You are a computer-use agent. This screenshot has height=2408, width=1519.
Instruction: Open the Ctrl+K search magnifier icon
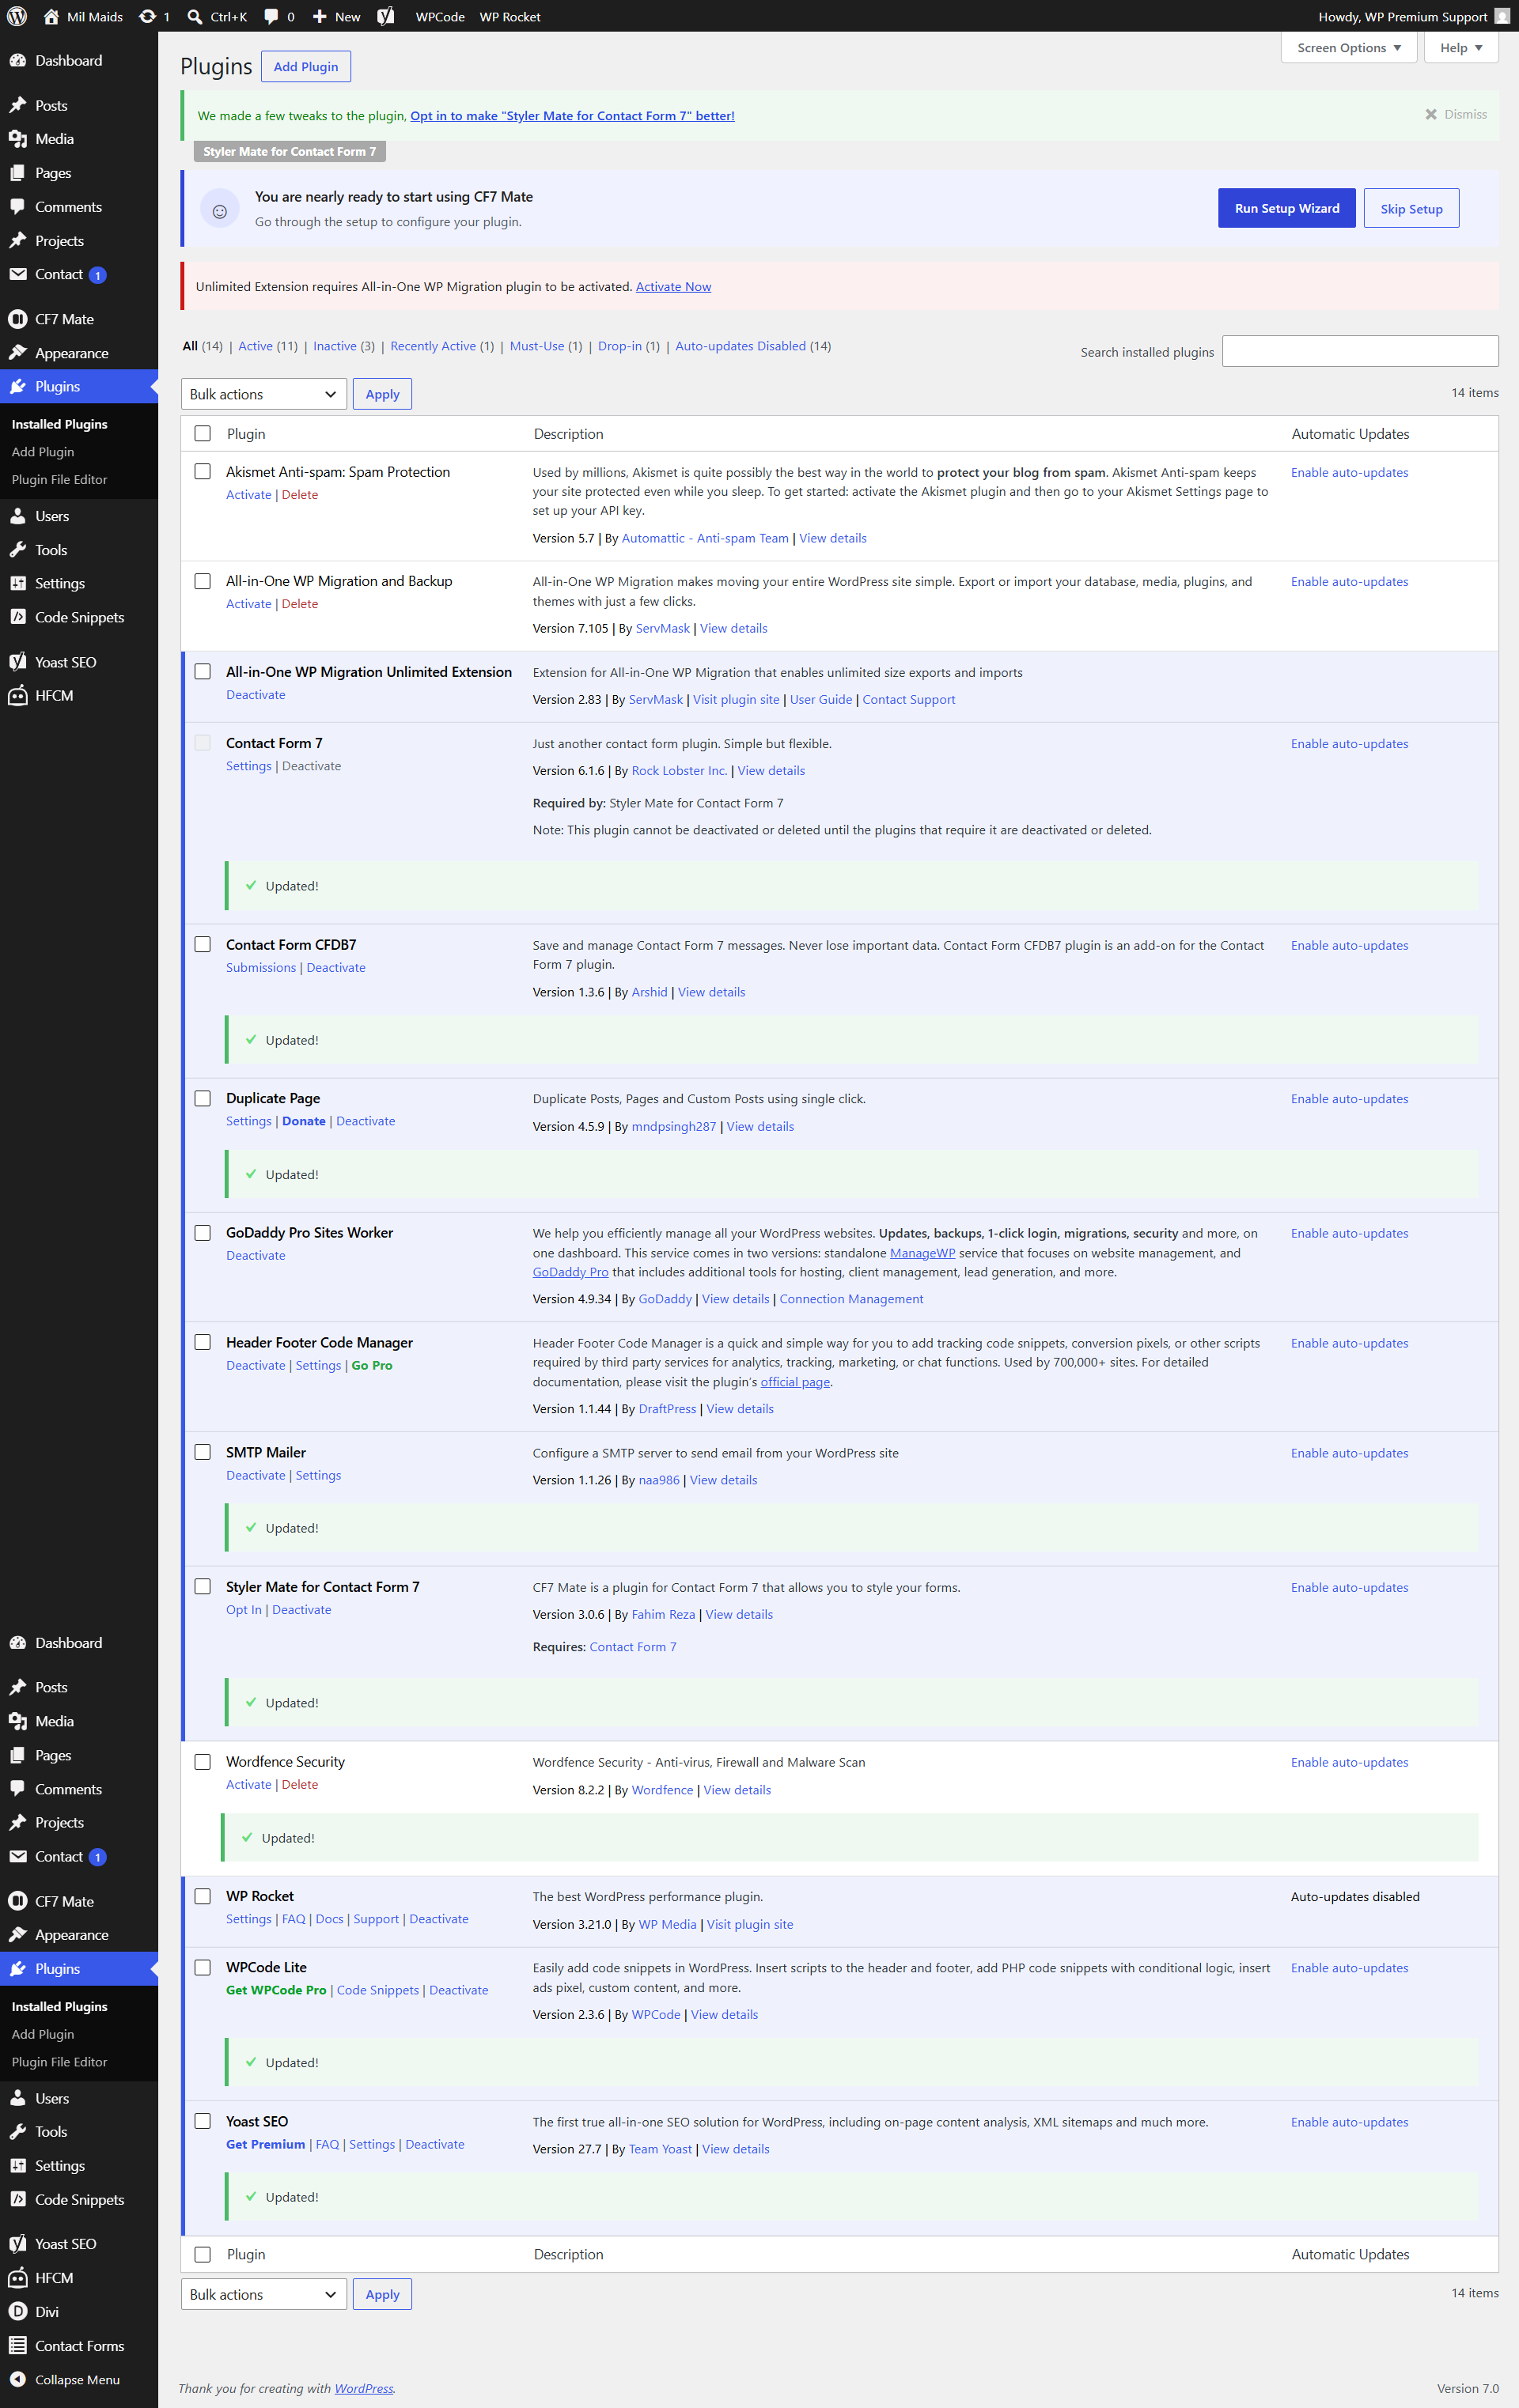[195, 16]
